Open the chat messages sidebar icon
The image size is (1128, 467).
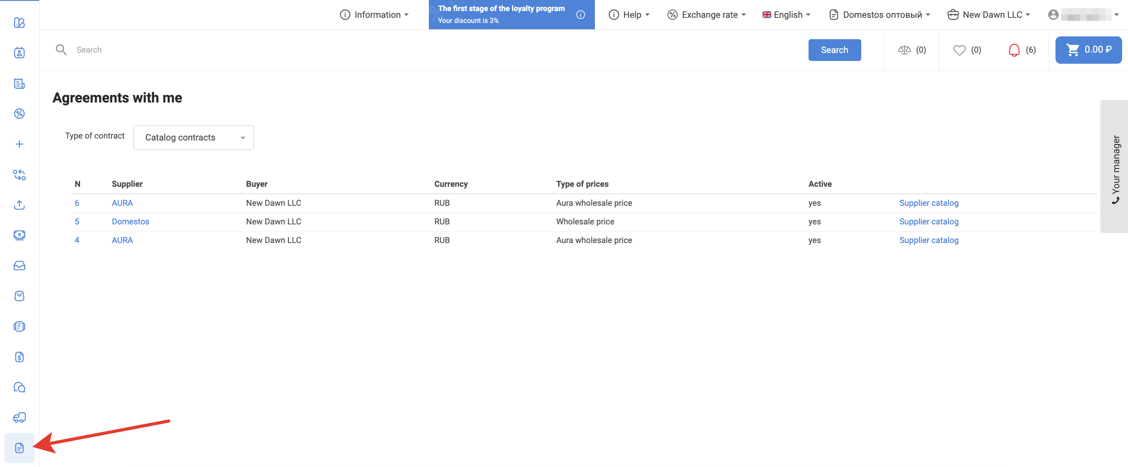pos(19,387)
